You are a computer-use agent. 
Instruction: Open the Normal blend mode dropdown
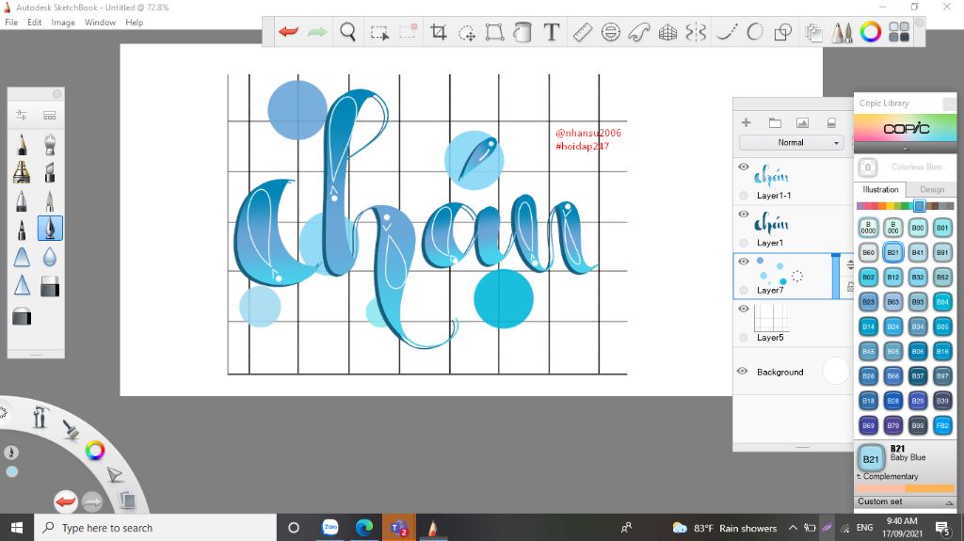click(791, 143)
